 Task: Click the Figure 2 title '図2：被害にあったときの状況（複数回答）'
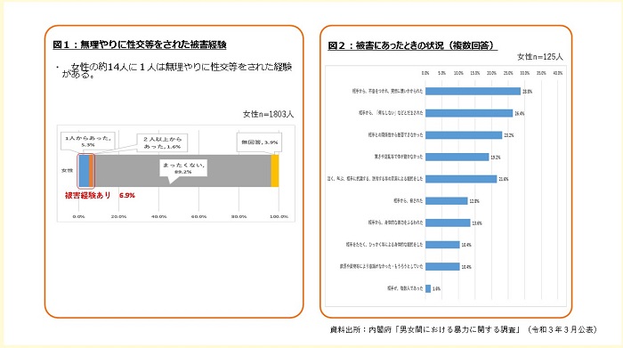412,45
